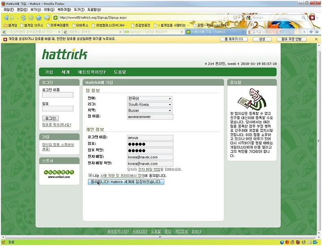Switch to the 아비투스 공부상 tab
Image resolution: width=322 pixels, height=246 pixels.
(93, 32)
